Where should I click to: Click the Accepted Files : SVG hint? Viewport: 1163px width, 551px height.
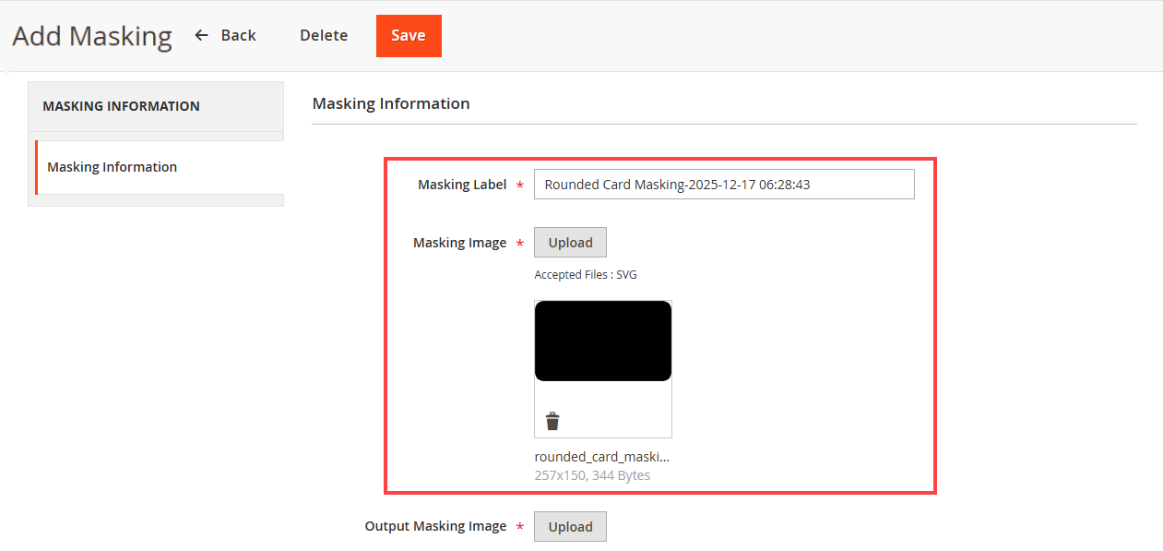click(x=586, y=275)
